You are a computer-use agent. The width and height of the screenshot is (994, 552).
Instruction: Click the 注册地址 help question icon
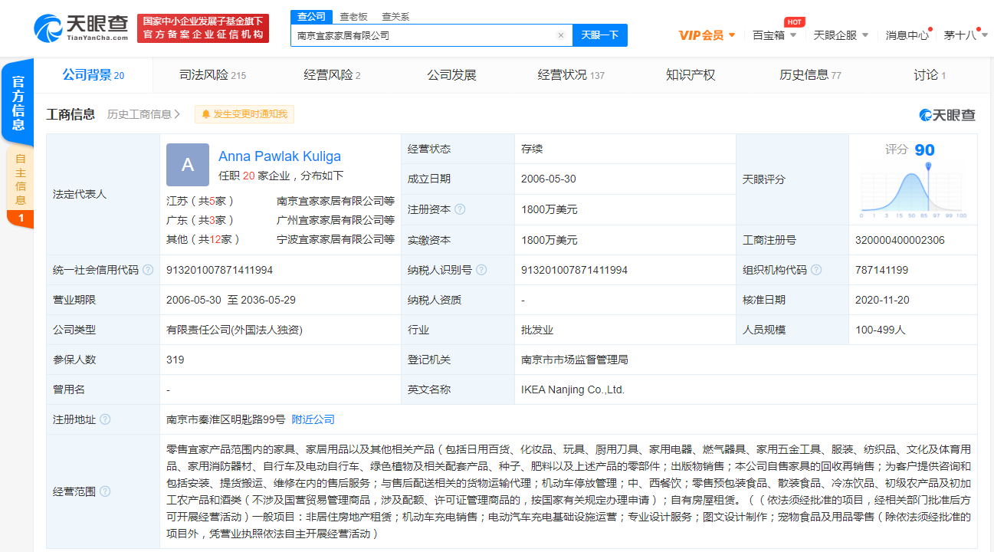[105, 419]
